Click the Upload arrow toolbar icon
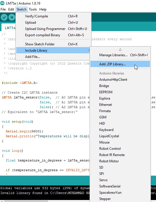Image resolution: width=156 pixels, height=202 pixels. coord(12,17)
